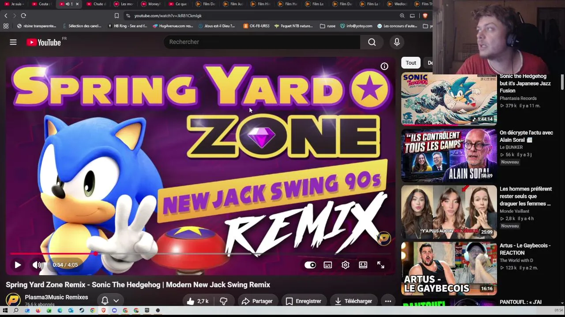Mute the video volume

pos(37,265)
